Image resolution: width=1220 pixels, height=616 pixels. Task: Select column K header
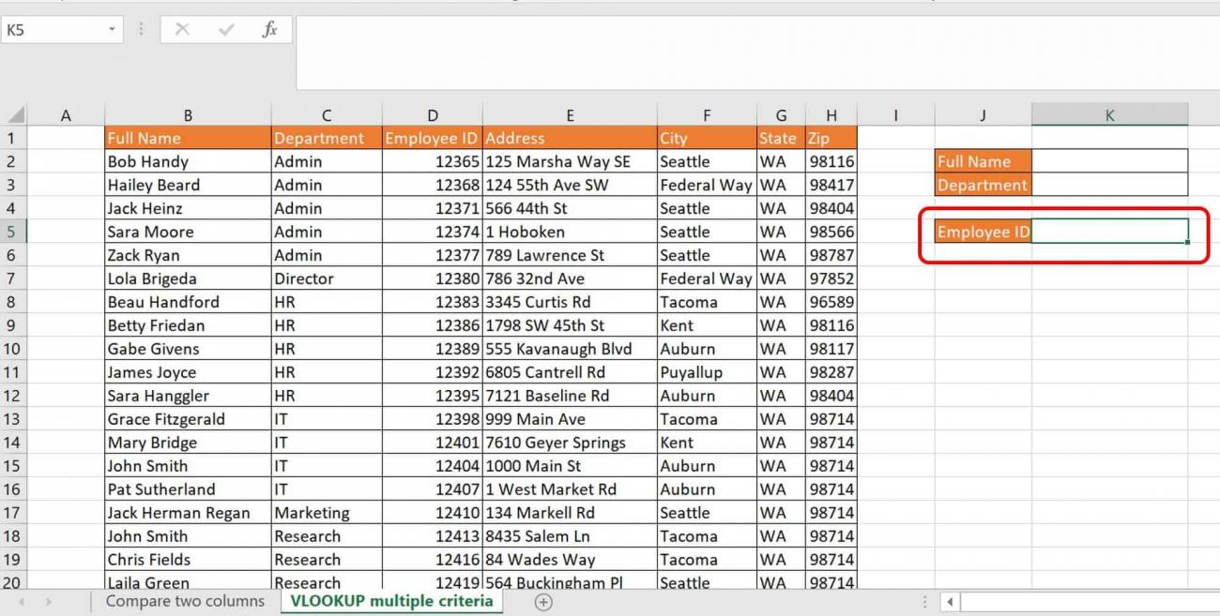(1109, 115)
